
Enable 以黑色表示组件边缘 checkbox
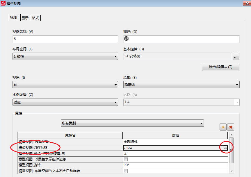126,159
